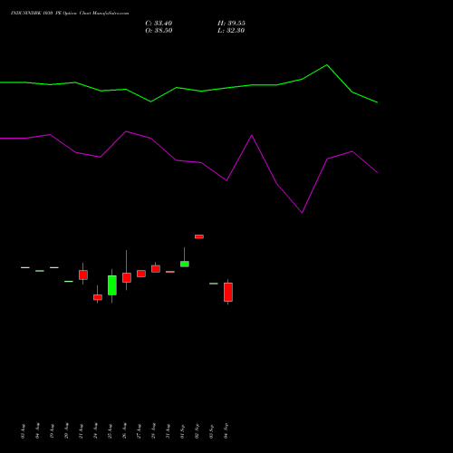Select the flat red candle on 31 Aug
Image resolution: width=453 pixels, height=453 pixels.
[x=170, y=272]
